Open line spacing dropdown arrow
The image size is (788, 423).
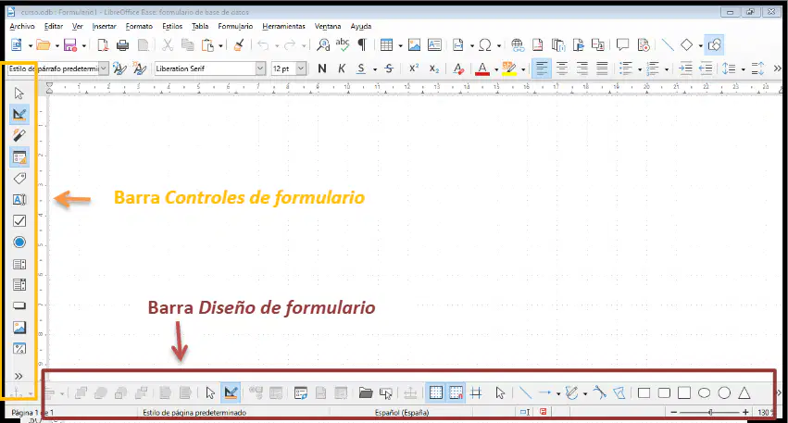(743, 69)
